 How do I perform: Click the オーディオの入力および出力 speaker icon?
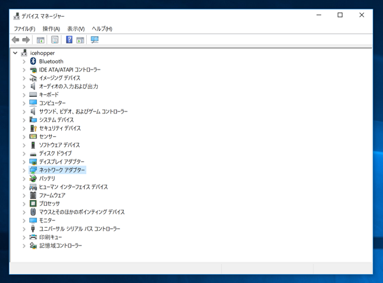33,86
